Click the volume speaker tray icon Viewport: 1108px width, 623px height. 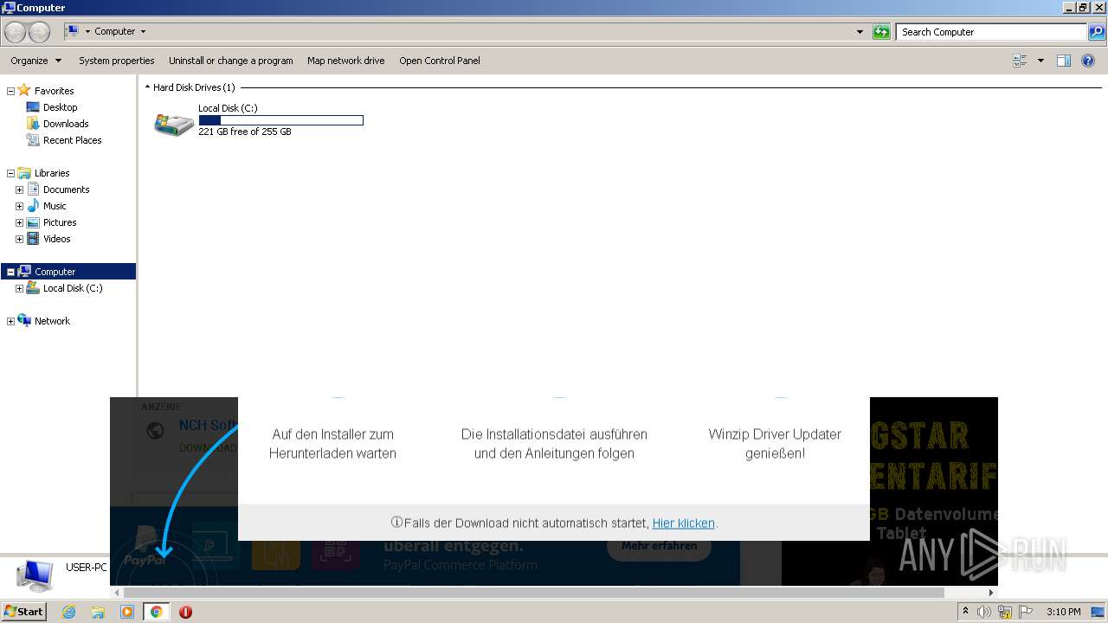tap(984, 612)
